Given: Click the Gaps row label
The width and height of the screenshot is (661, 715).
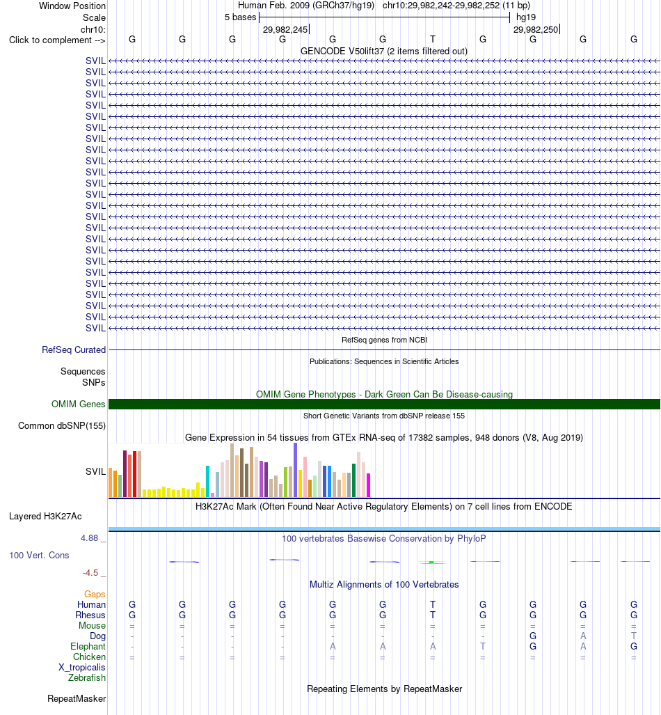Looking at the screenshot, I should click(95, 594).
